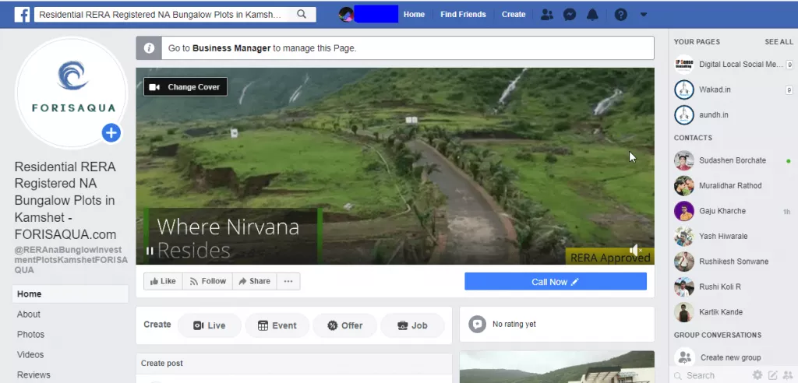Click the search magnifier icon in top bar
Viewport: 798px width, 383px height.
point(302,14)
